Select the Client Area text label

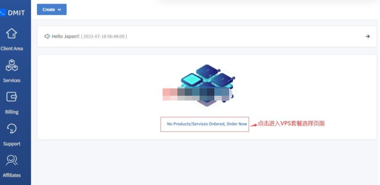click(x=12, y=49)
